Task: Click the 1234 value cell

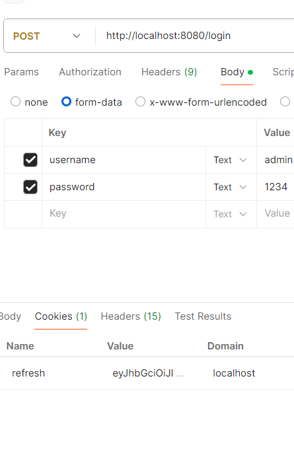Action: pos(276,187)
